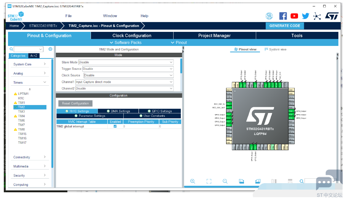Select Pinout & Configuration tab
Viewport: 346px width, 201px height.
click(x=49, y=36)
